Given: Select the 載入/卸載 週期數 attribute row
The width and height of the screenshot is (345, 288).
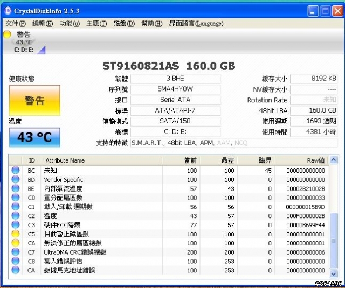Looking at the screenshot, I should (x=169, y=207).
